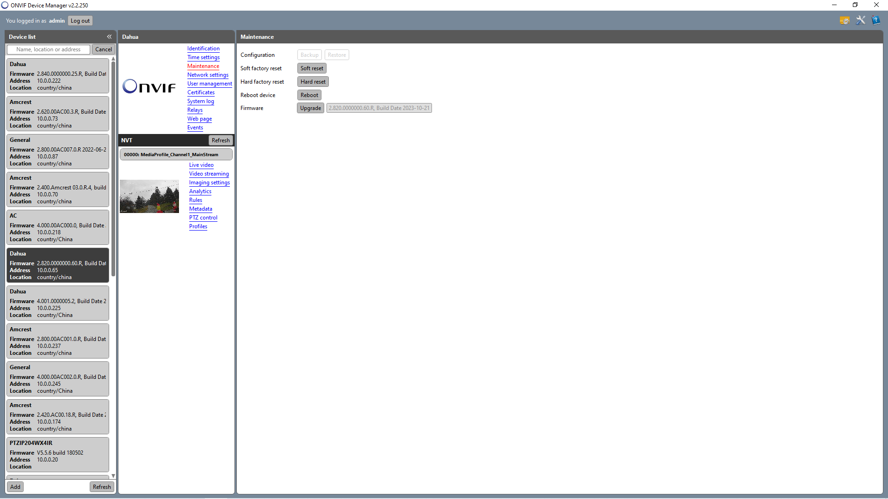This screenshot has width=888, height=499.
Task: Select PTZIP204WX4IR device in list
Action: pyautogui.click(x=58, y=455)
